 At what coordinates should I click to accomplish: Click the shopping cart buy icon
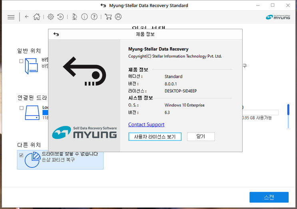click(x=108, y=17)
